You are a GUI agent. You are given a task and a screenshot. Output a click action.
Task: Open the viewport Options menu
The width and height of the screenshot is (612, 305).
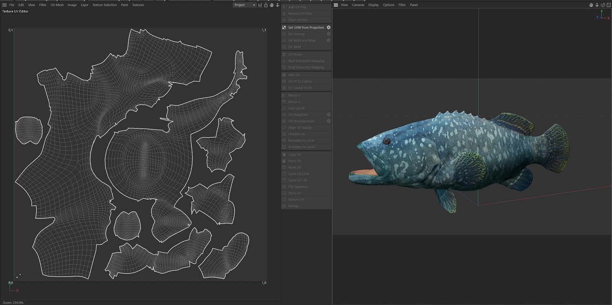388,5
